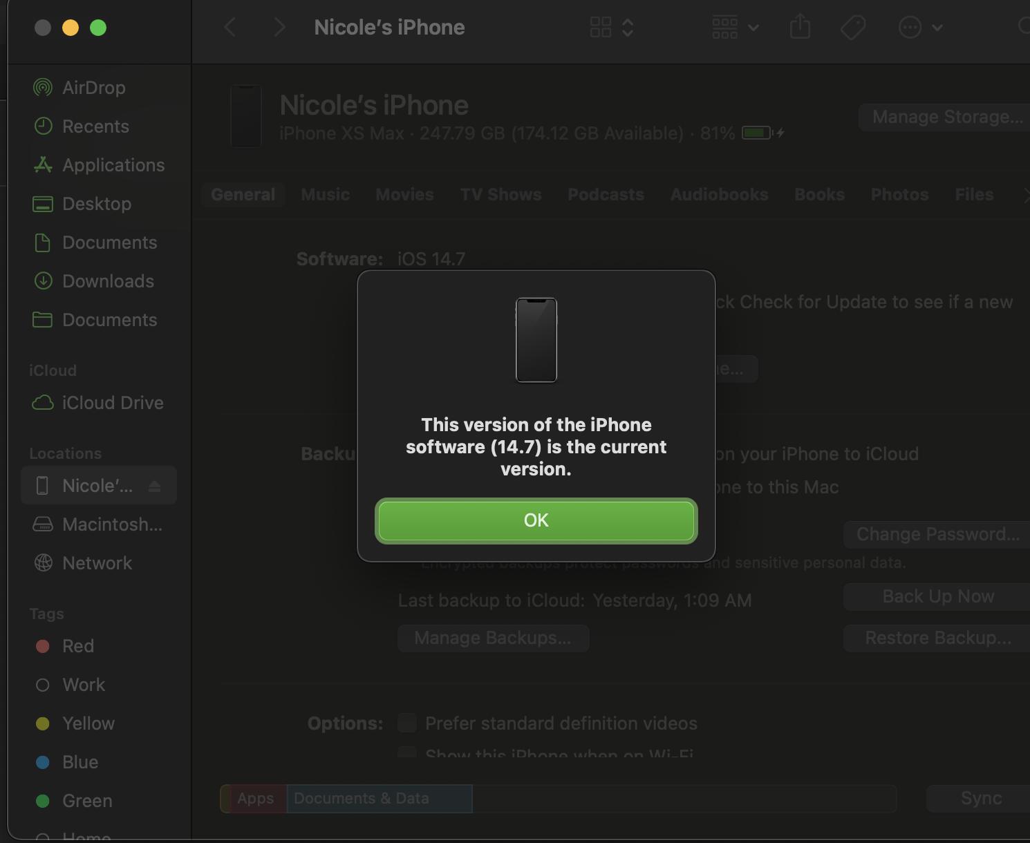Open the Macintosh disk location

coord(98,524)
